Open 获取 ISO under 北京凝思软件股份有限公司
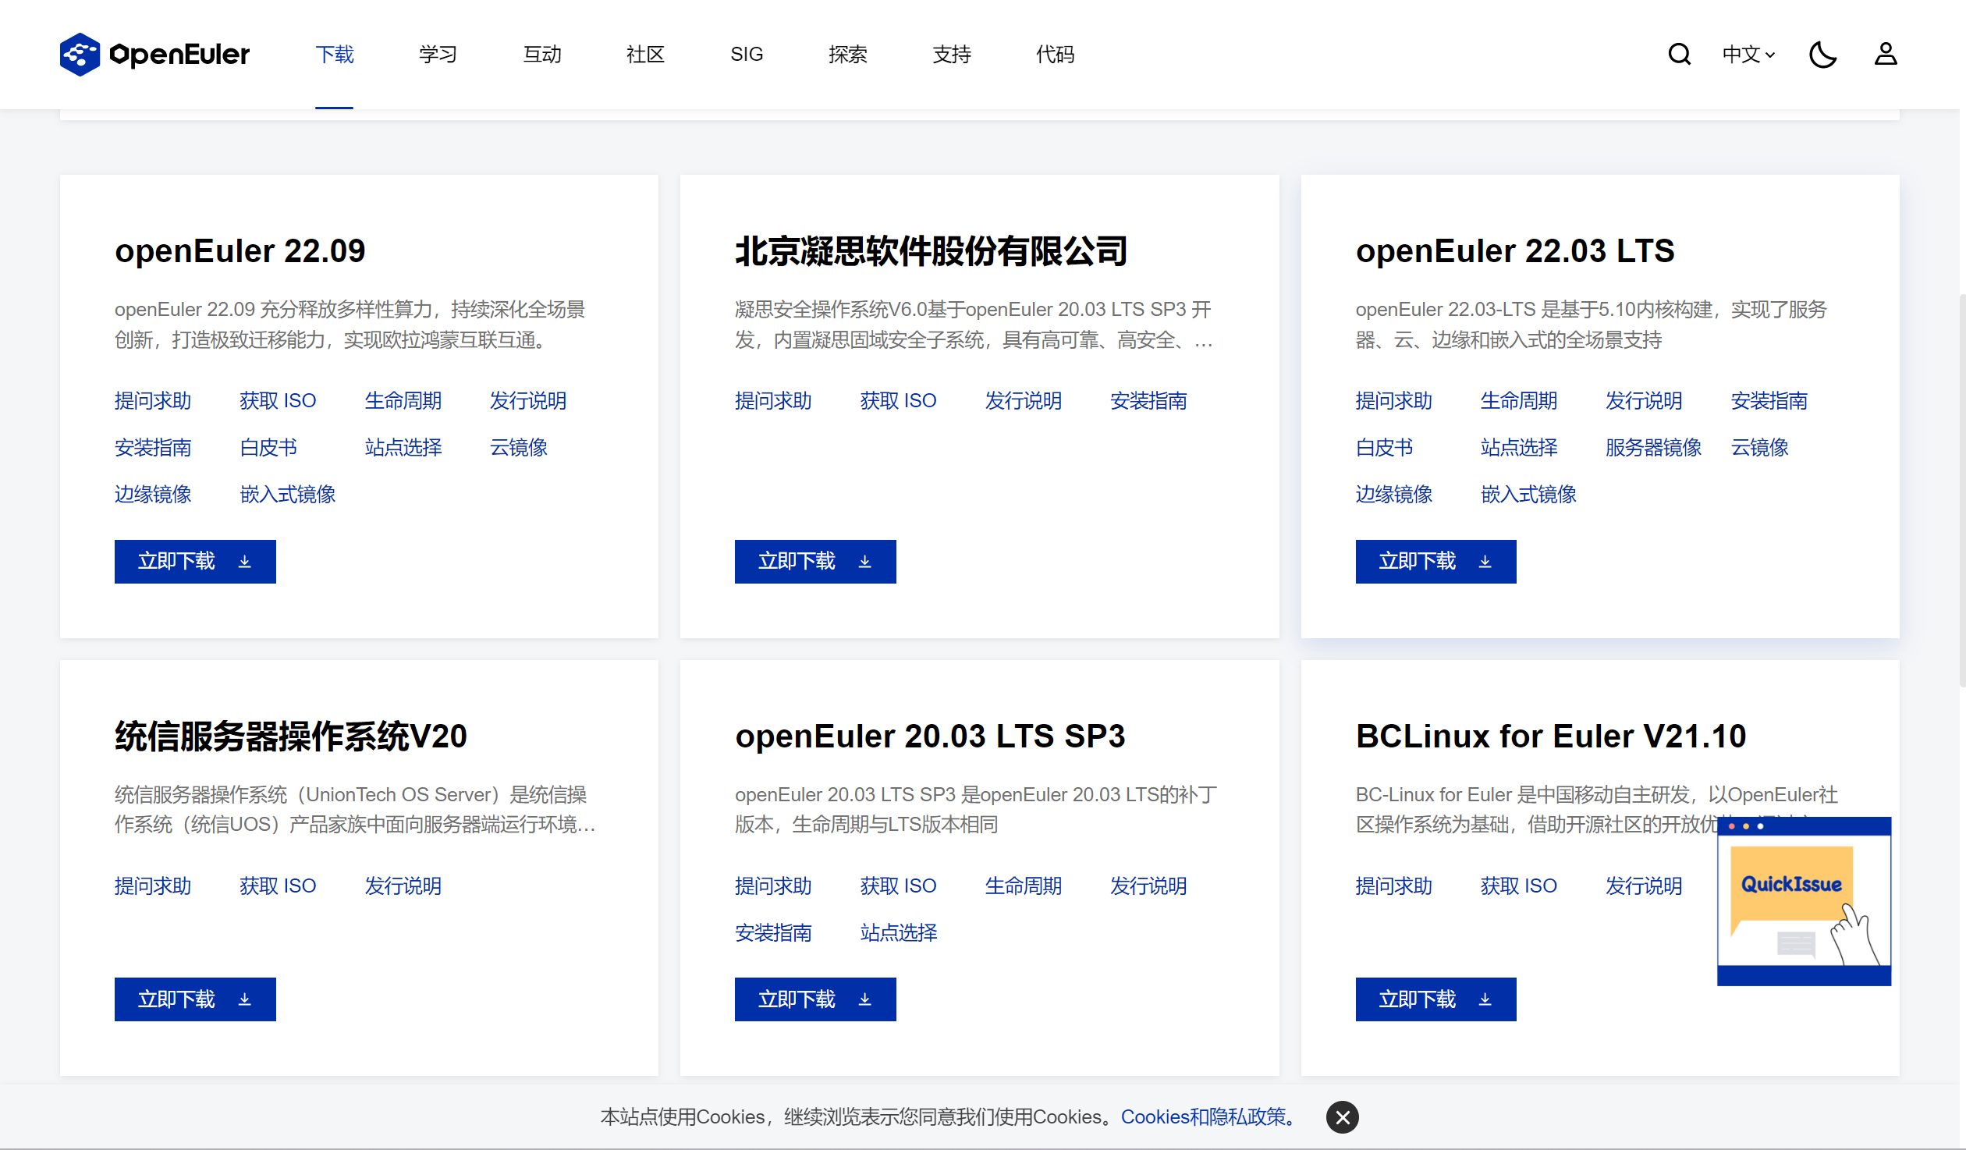The width and height of the screenshot is (1966, 1150). point(898,400)
